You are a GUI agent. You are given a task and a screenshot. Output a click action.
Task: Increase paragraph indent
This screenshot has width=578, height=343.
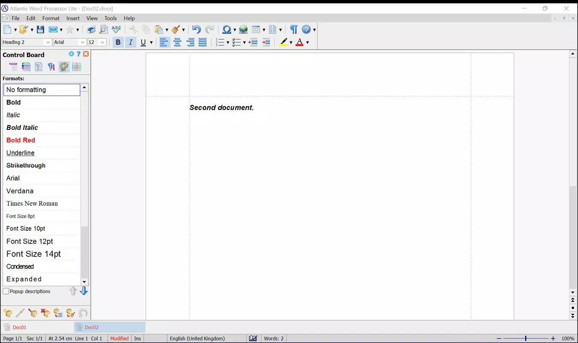[x=266, y=42]
